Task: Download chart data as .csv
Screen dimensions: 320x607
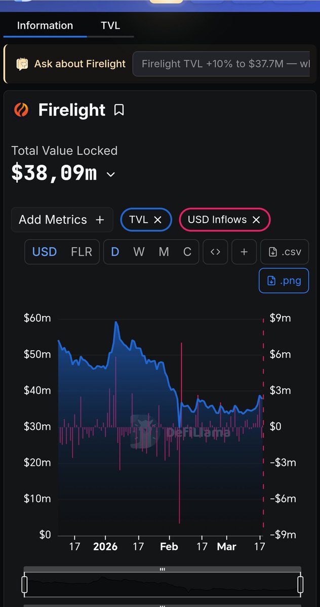Action: 285,252
